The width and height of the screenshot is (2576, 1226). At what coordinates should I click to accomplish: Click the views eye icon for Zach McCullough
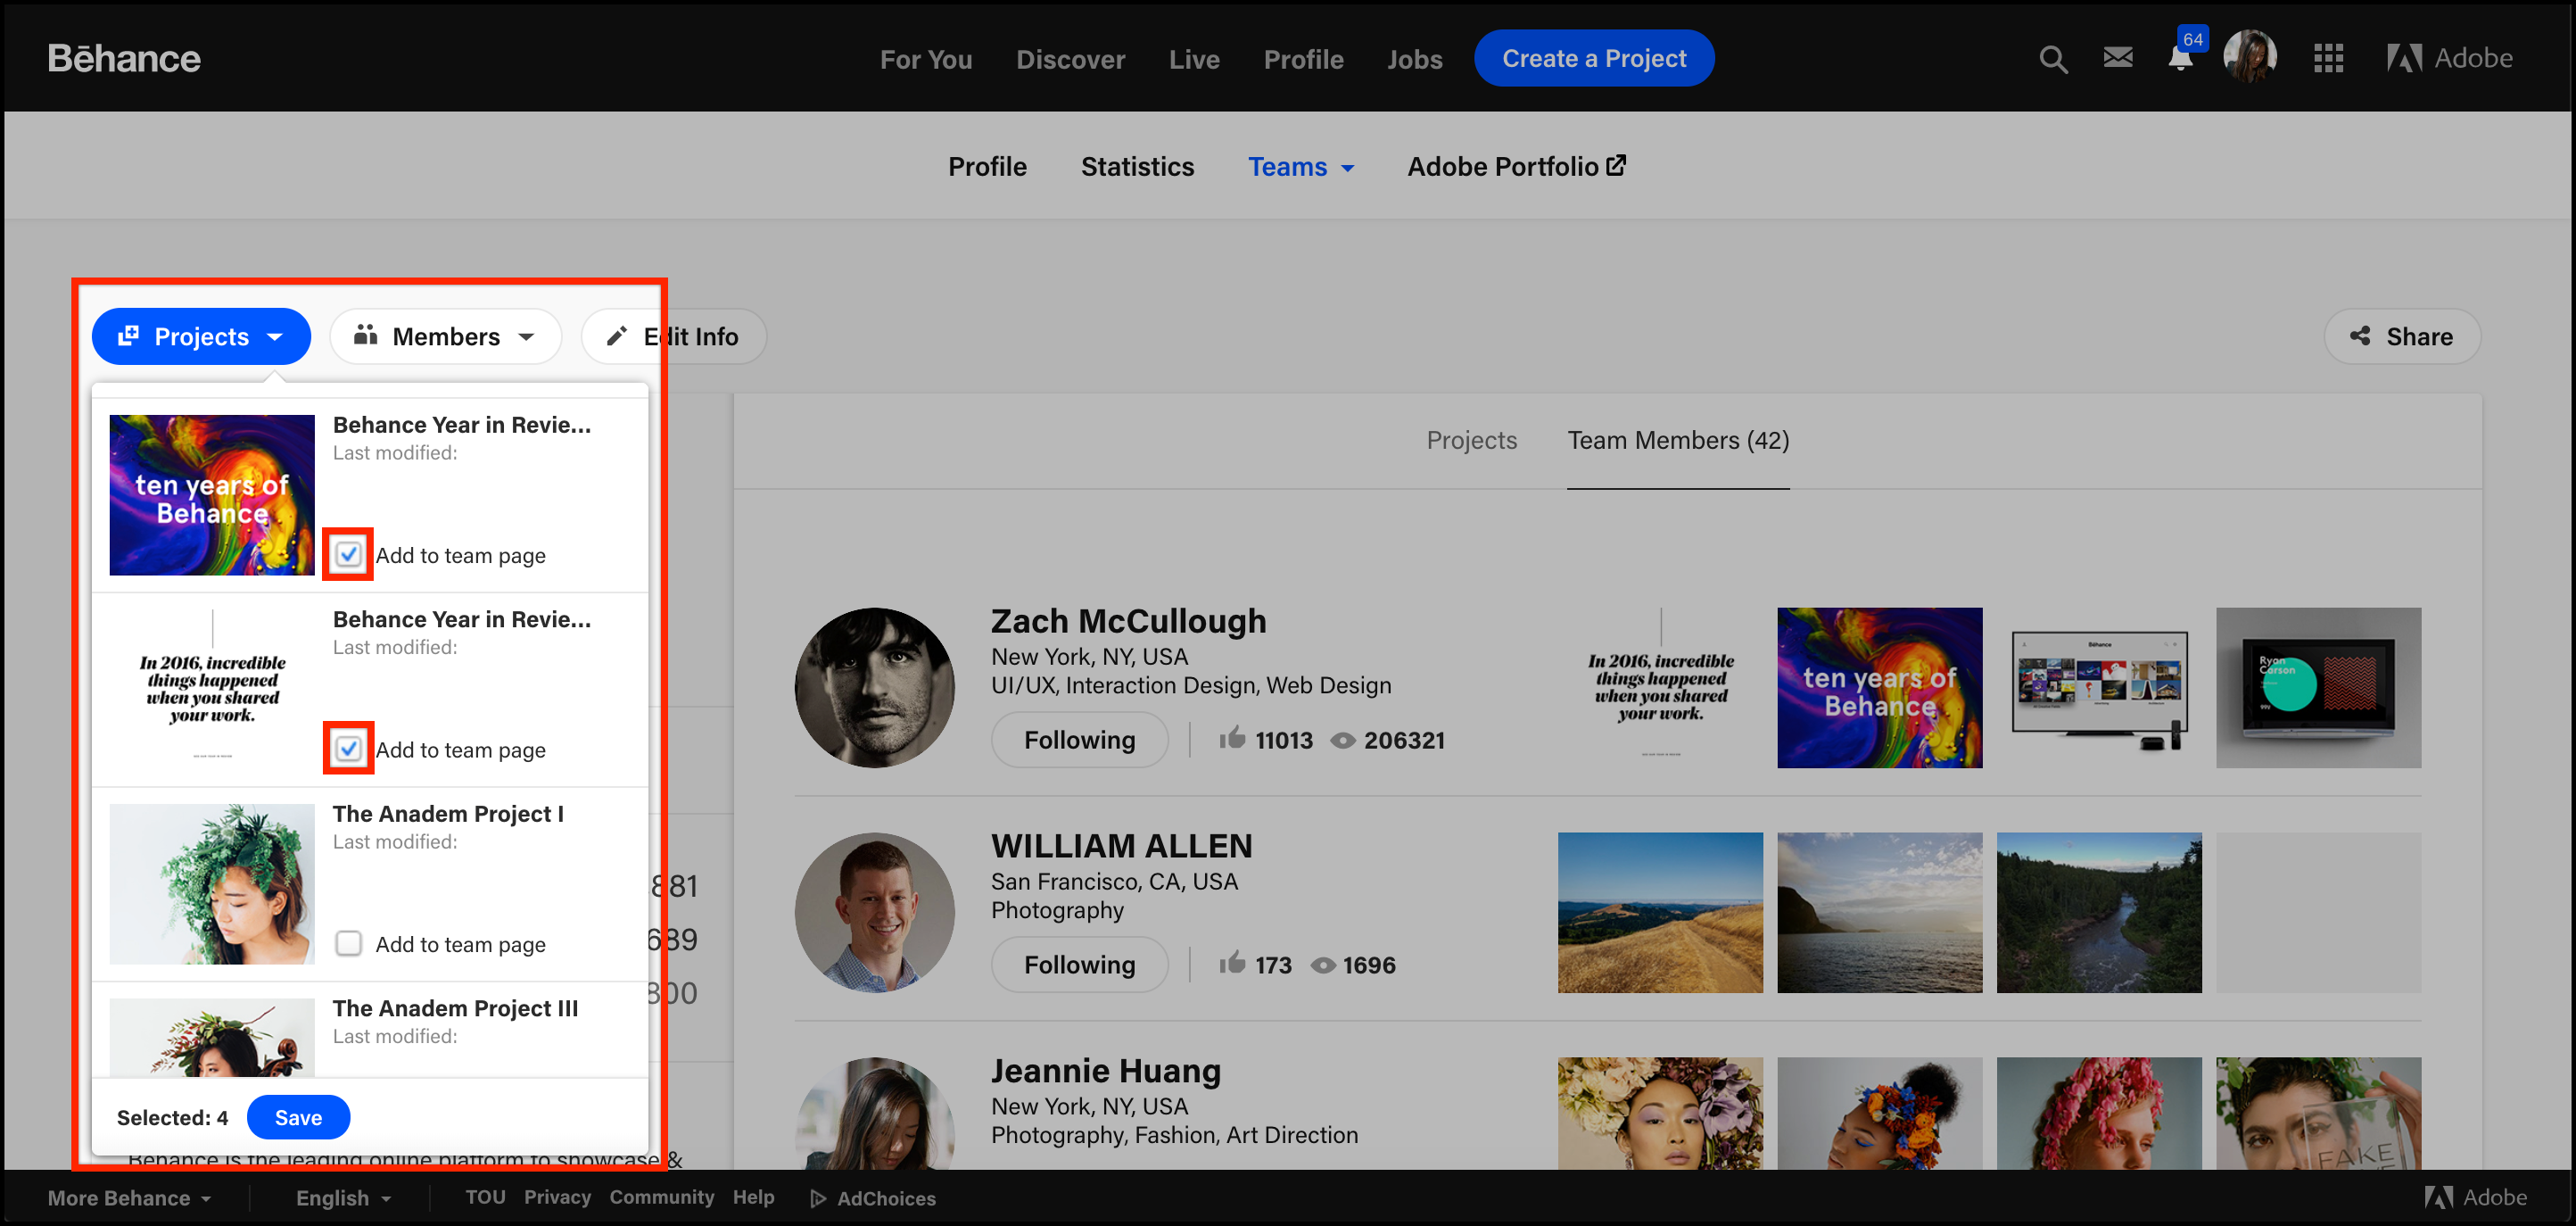pos(1342,740)
